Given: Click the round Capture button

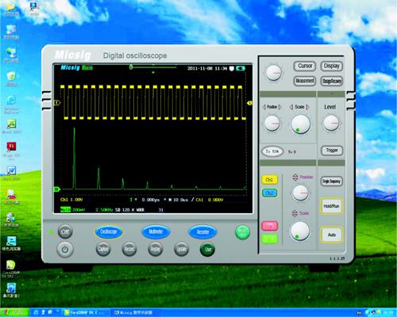Looking at the screenshot, I should point(103,249).
